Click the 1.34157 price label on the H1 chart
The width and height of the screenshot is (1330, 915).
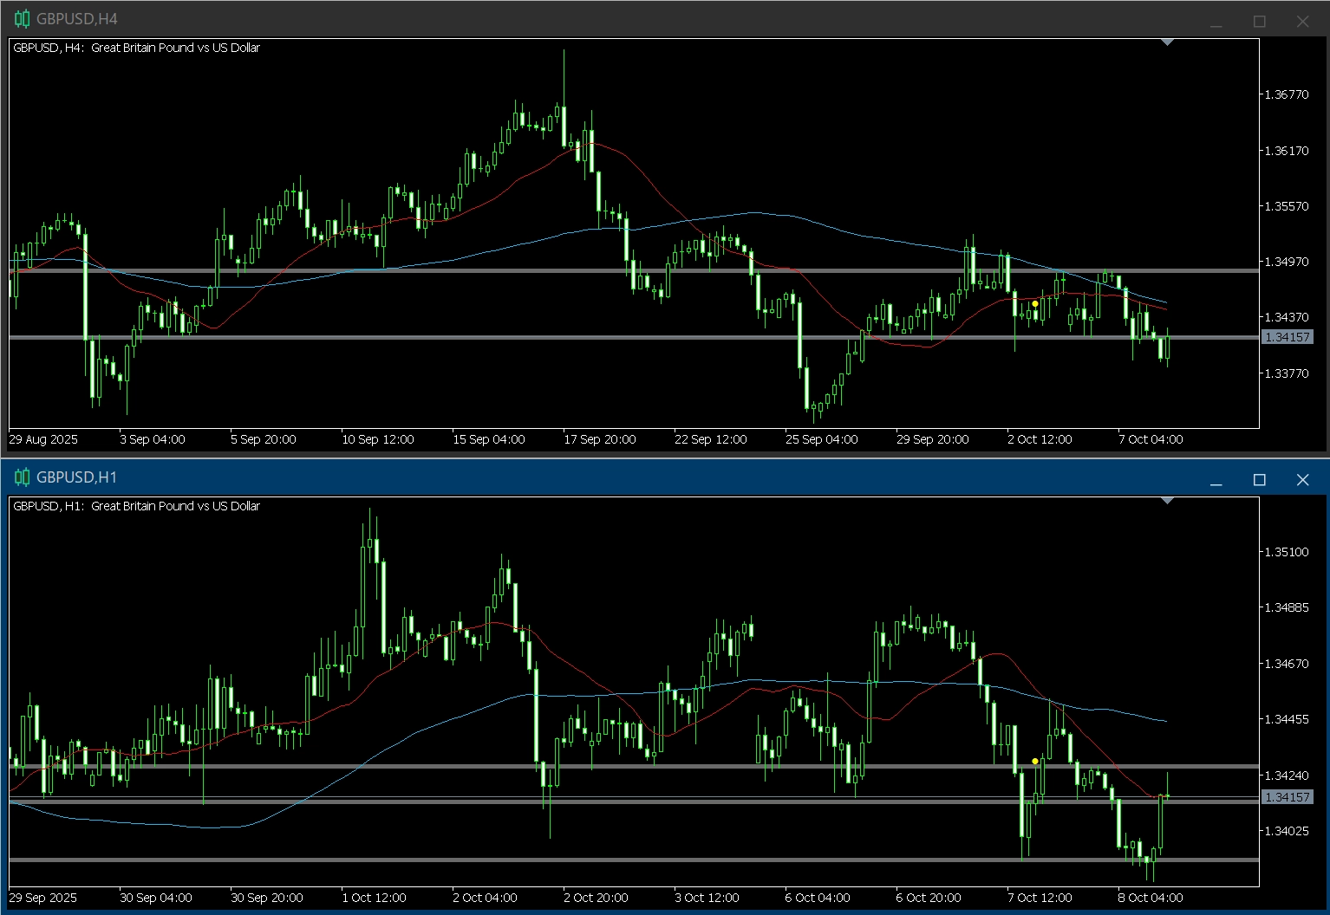[1287, 797]
